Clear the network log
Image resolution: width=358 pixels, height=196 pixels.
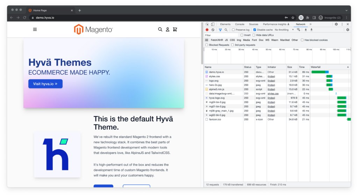213,30
